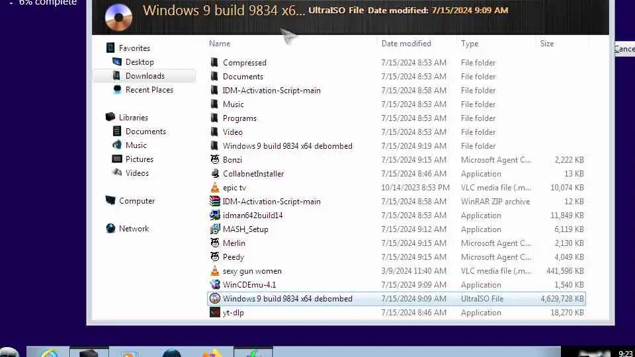The width and height of the screenshot is (635, 357).
Task: Sort by the Type column header
Action: pyautogui.click(x=470, y=44)
